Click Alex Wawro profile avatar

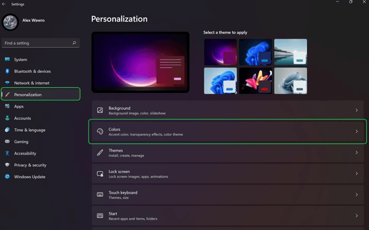[x=10, y=22]
